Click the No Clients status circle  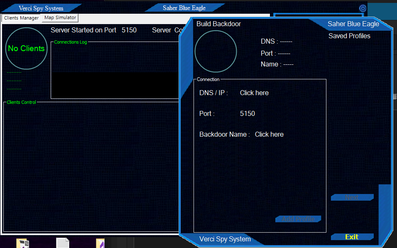click(x=26, y=48)
